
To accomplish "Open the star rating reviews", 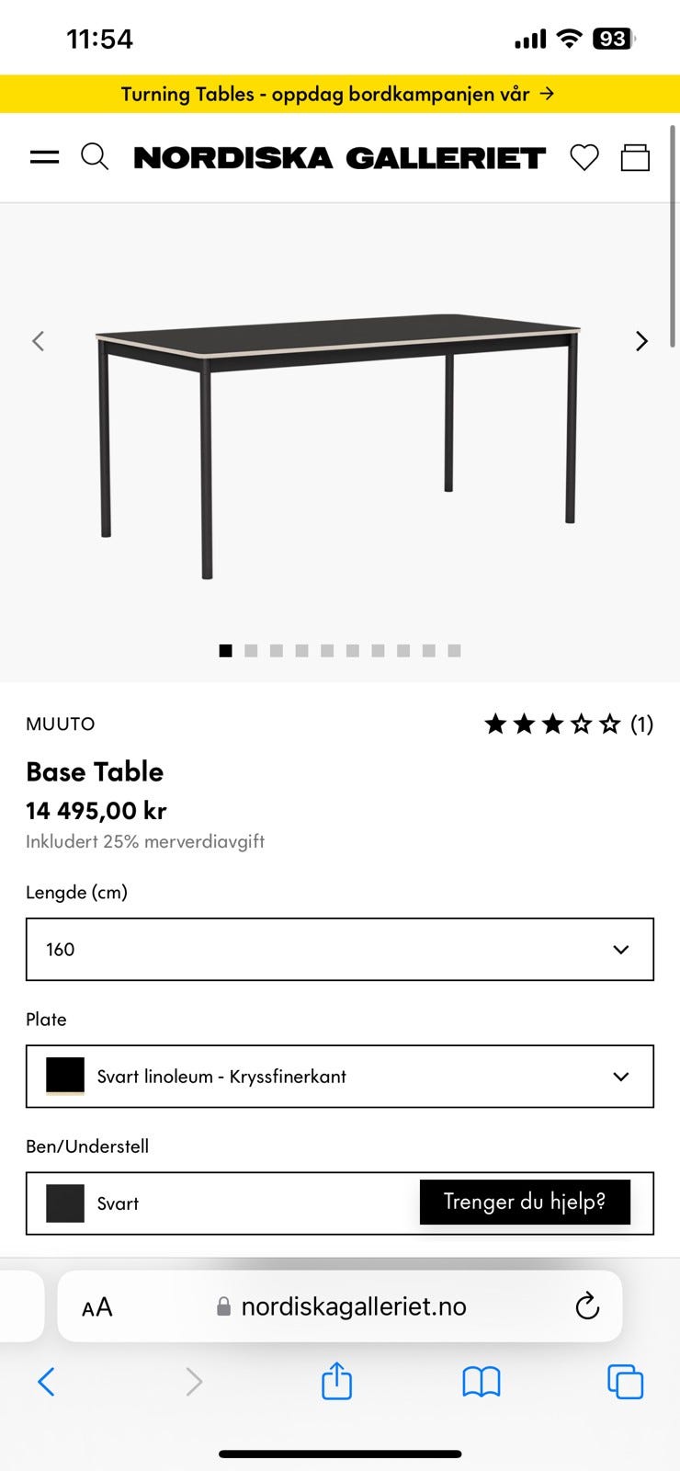I will (569, 724).
